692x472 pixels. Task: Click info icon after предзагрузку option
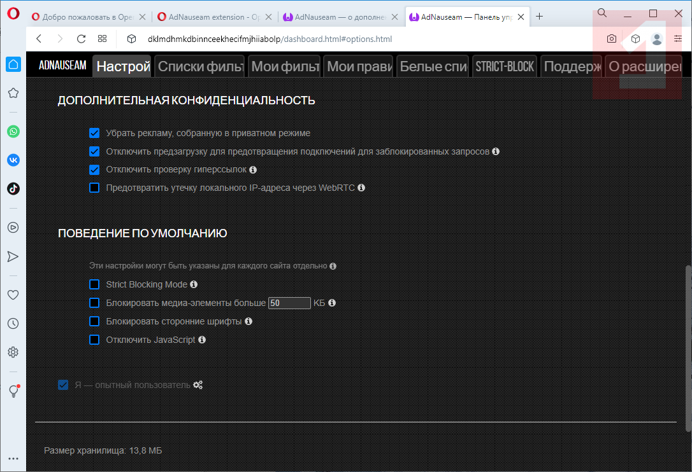coord(496,151)
